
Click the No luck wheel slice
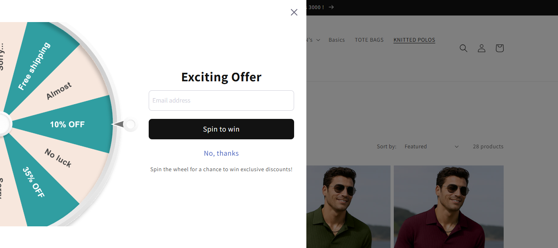58,158
